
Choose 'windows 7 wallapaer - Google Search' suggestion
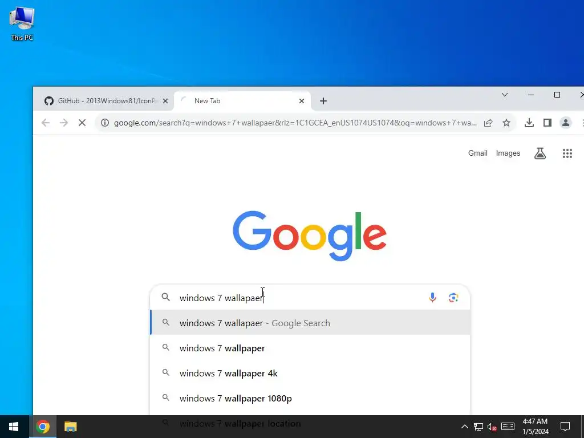[310, 323]
